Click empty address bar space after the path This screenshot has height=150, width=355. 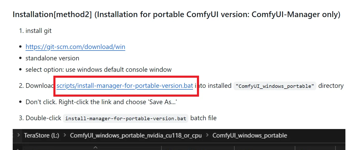click(316, 135)
